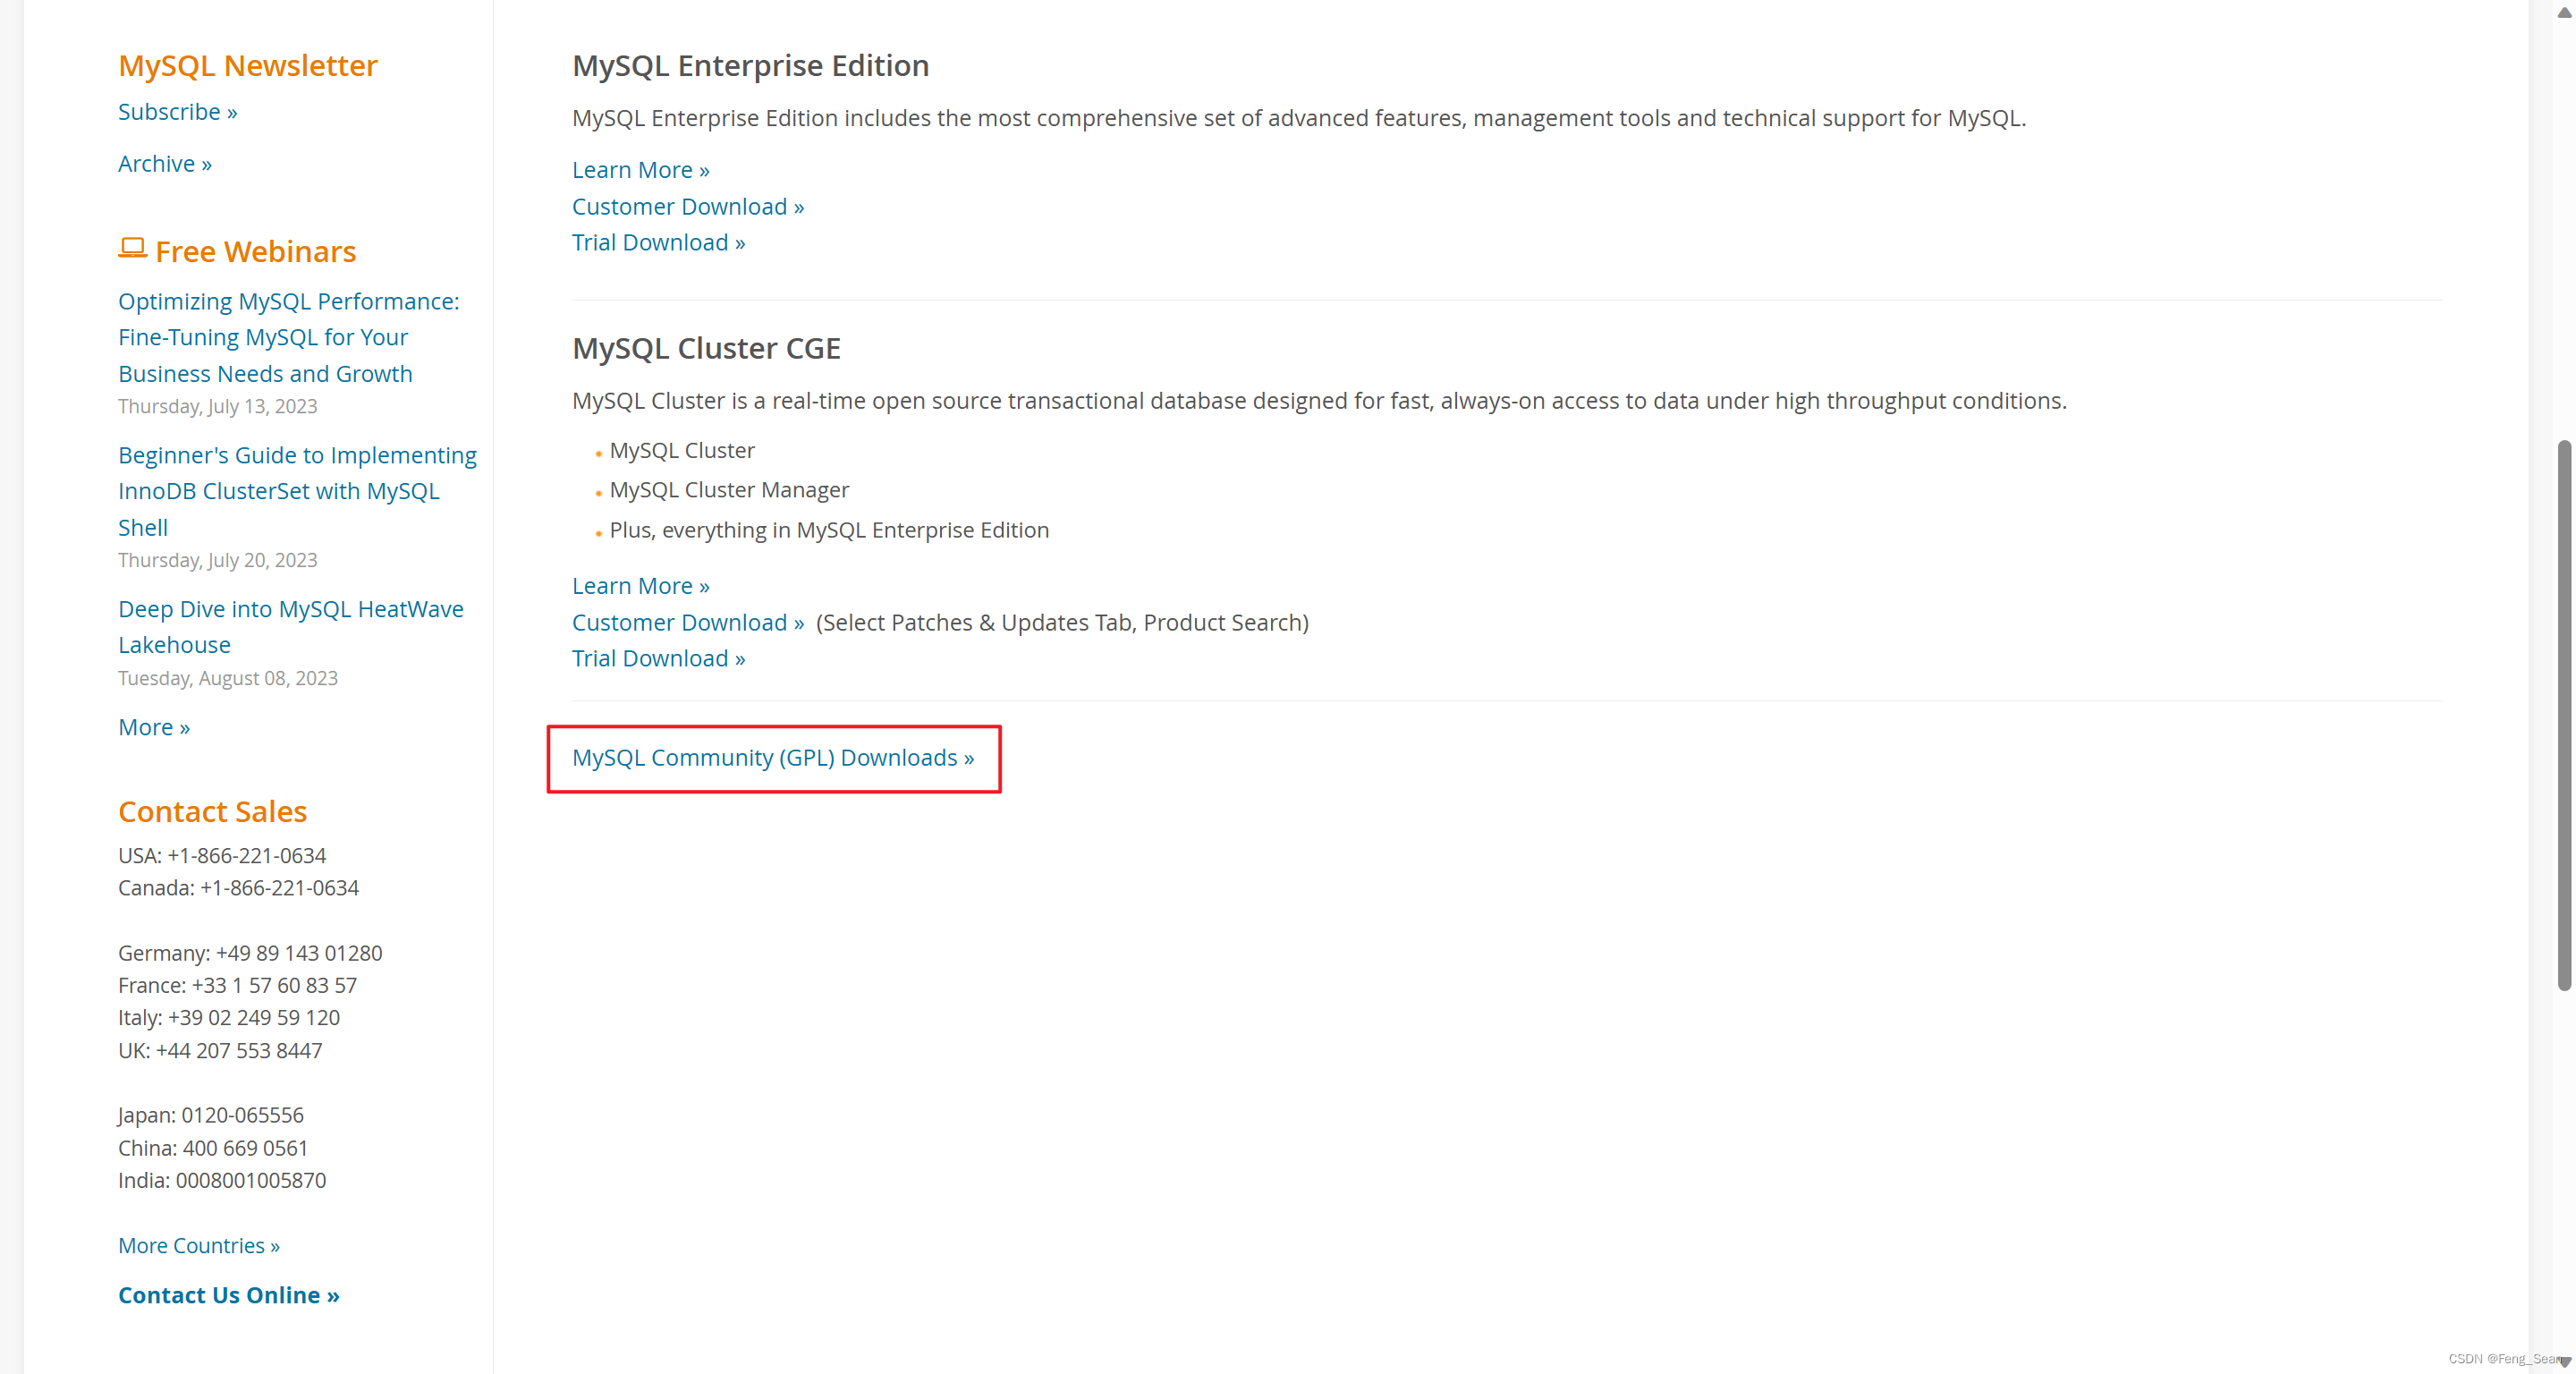Open Optimizing MySQL Performance webinar link
This screenshot has width=2576, height=1374.
(x=289, y=337)
